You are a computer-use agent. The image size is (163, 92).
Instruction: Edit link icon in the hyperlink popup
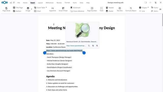tap(93, 46)
